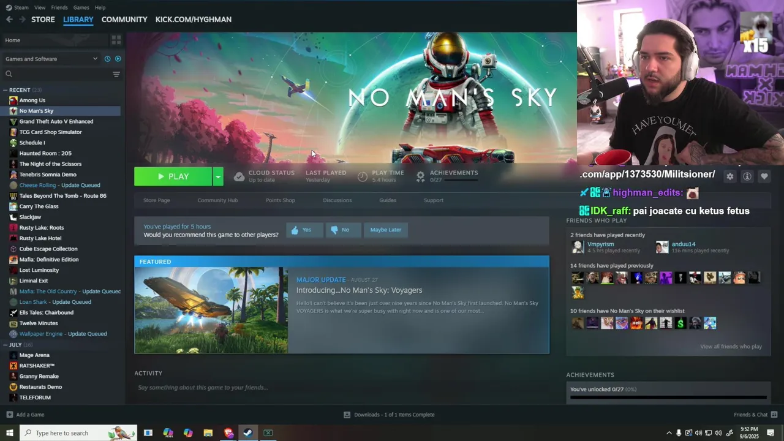This screenshot has height=441, width=784.
Task: Open friend anduu14's profile
Action: [x=684, y=244]
